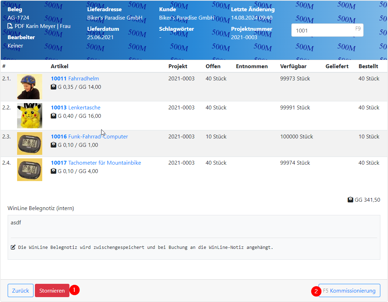Click the weight icon under Lenkertasche
This screenshot has width=388, height=302.
tap(53, 116)
